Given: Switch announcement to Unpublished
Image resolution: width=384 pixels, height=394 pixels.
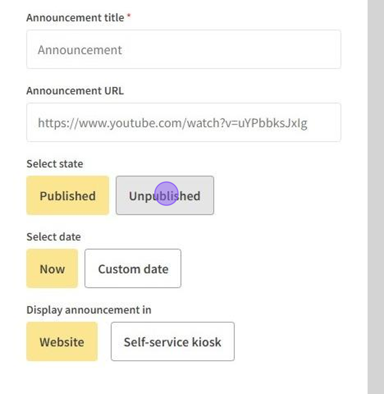Looking at the screenshot, I should pos(165,195).
